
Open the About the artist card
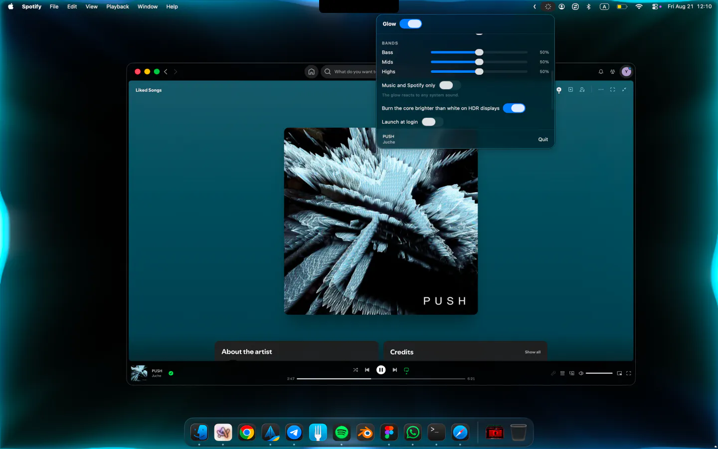click(297, 351)
